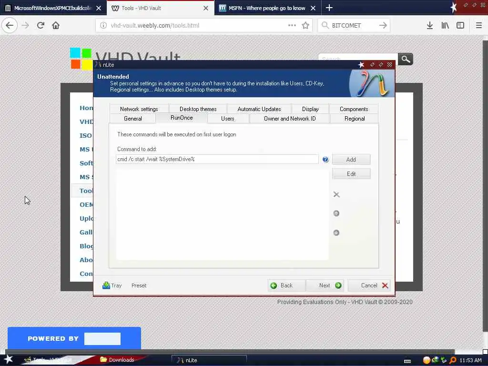Viewport: 488px width, 366px height.
Task: Go to the browser home page
Action: point(56,25)
